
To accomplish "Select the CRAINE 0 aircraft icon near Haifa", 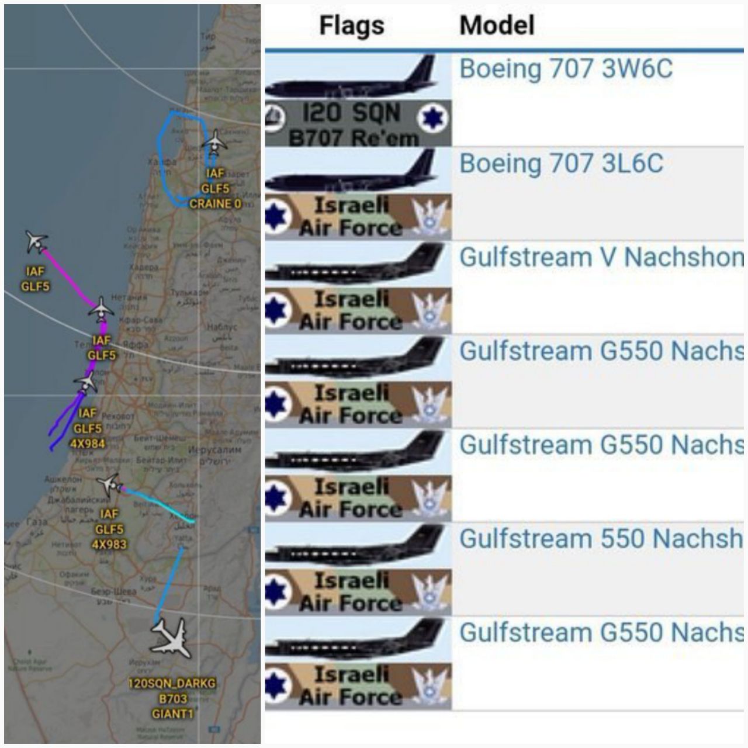I will point(215,141).
